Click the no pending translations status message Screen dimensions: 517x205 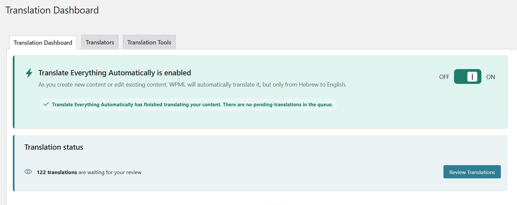pyautogui.click(x=193, y=105)
